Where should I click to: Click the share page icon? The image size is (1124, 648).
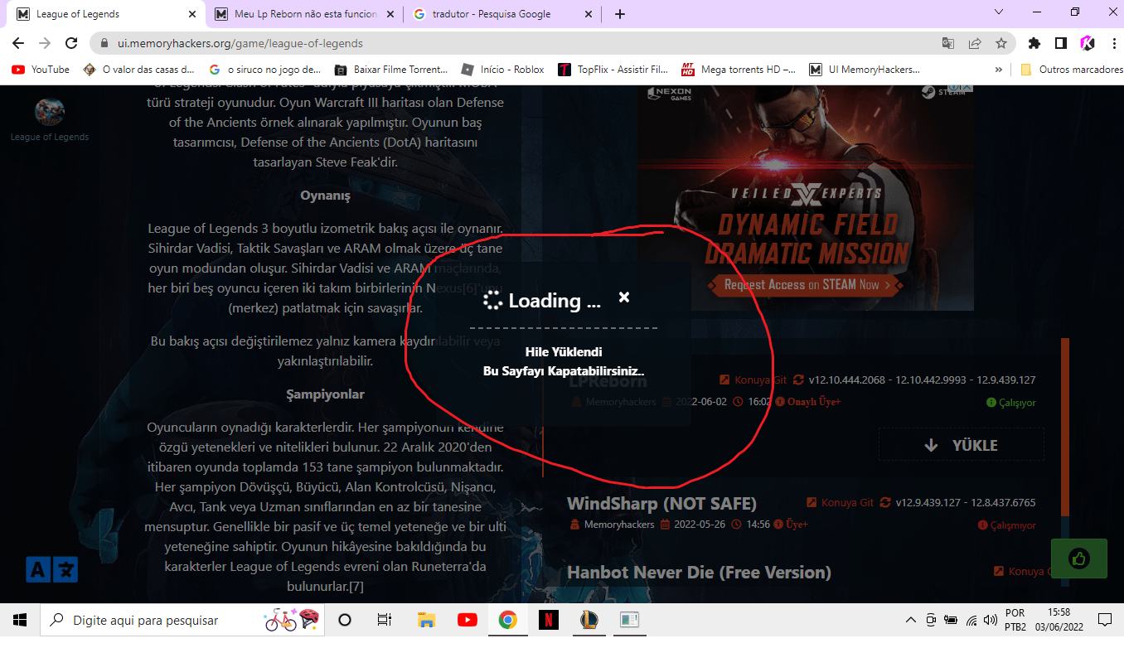click(x=975, y=43)
